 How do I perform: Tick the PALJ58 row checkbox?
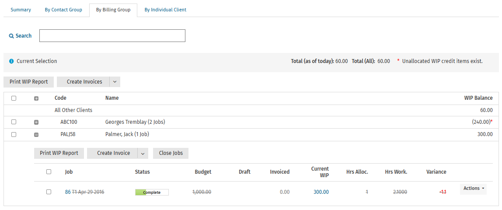[x=14, y=134]
